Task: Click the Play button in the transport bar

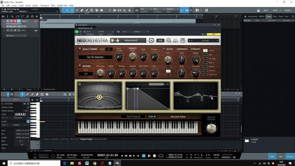Action: click(149, 156)
